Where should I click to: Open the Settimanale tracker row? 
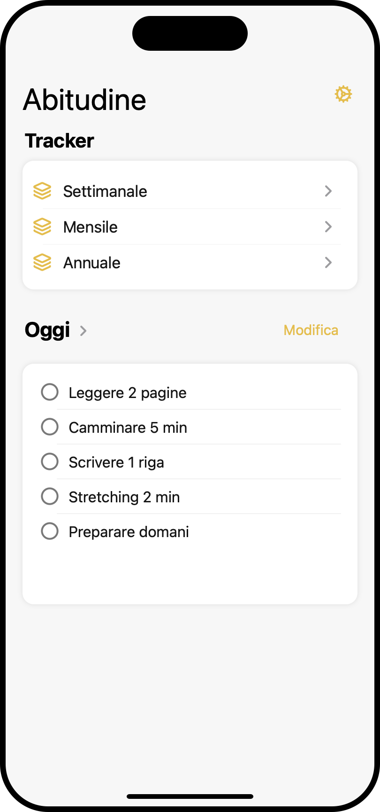[190, 191]
